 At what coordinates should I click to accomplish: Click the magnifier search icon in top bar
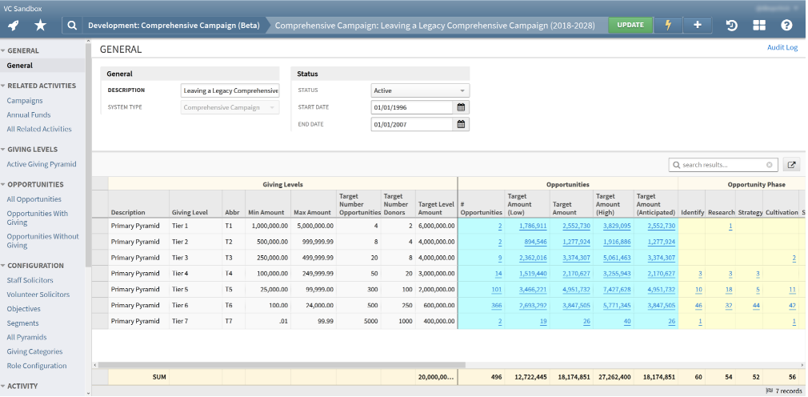[x=72, y=25]
